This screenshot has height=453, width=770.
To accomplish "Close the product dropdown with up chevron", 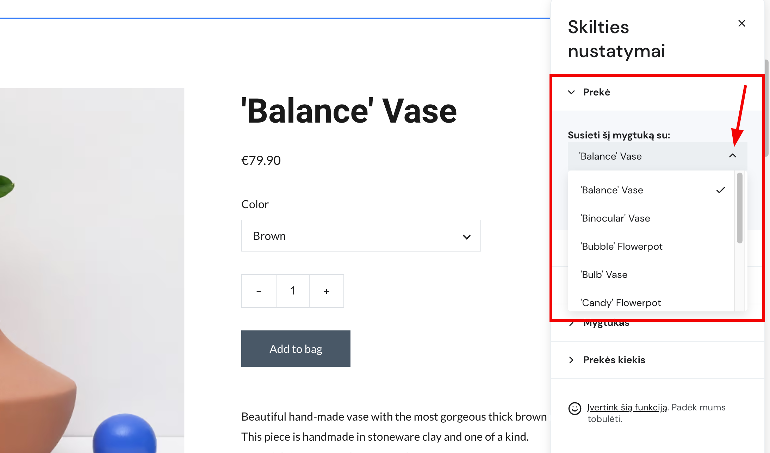I will tap(733, 156).
